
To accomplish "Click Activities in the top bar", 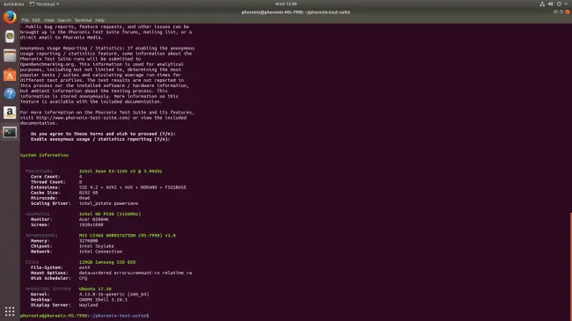I will pos(13,4).
